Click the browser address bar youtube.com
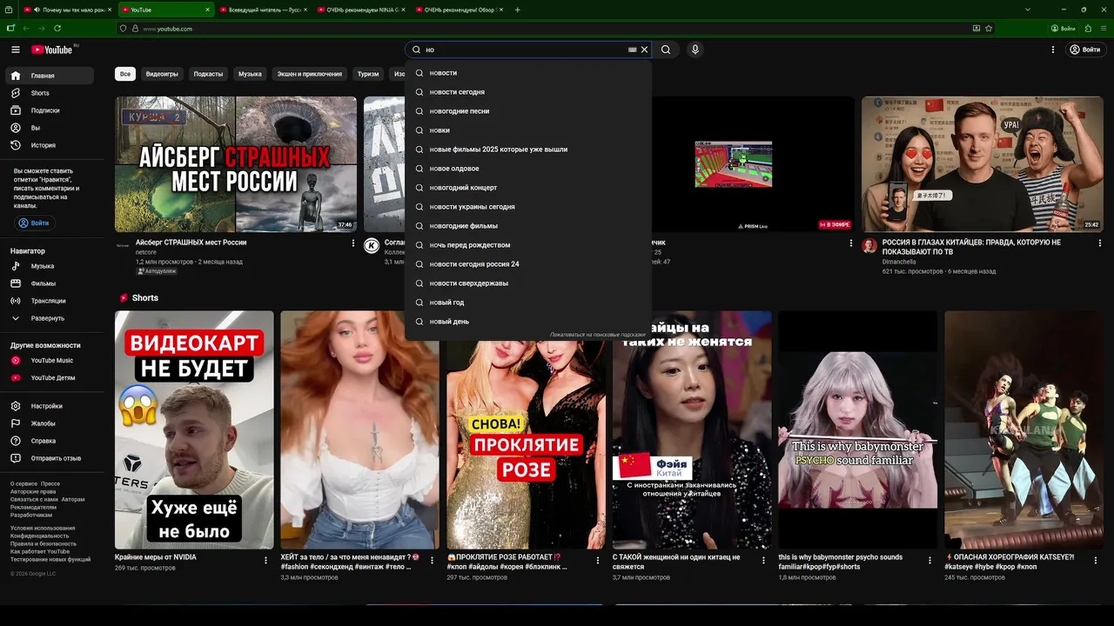The height and width of the screenshot is (626, 1114). pyautogui.click(x=557, y=29)
